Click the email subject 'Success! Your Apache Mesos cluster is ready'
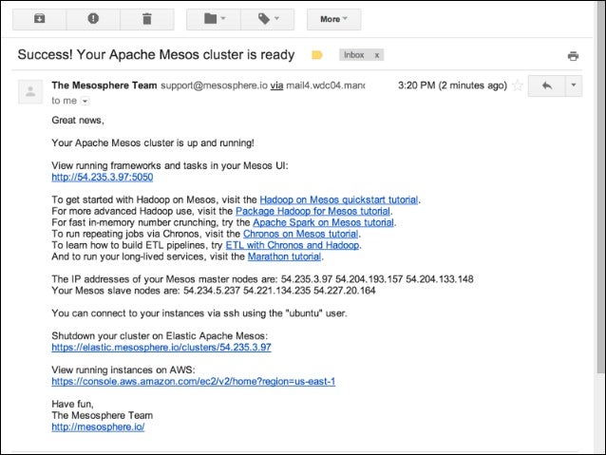 pyautogui.click(x=156, y=54)
